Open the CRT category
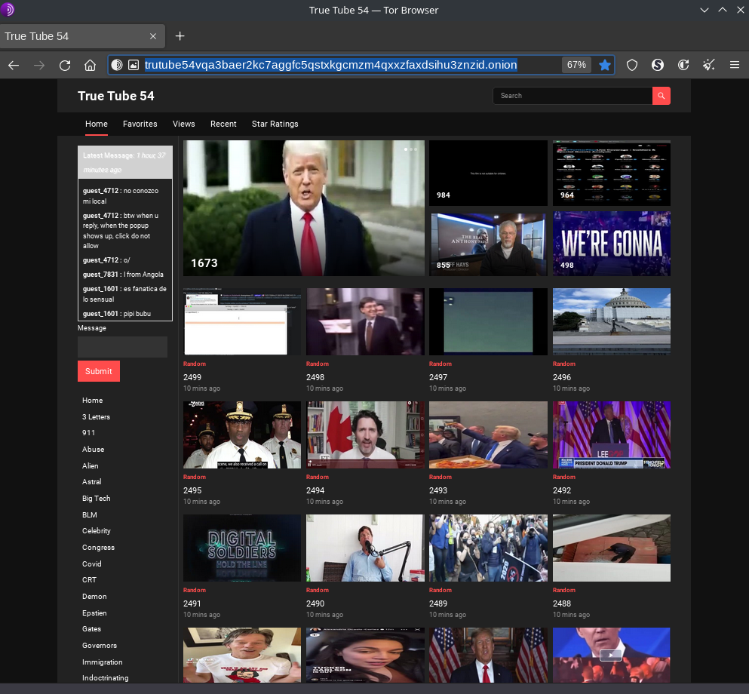Image resolution: width=749 pixels, height=694 pixels. click(x=89, y=580)
